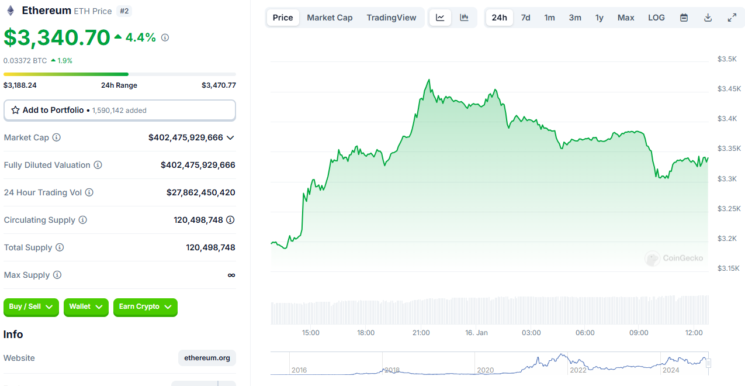The height and width of the screenshot is (386, 745).
Task: Open the Earn Crypto dropdown
Action: (x=145, y=306)
